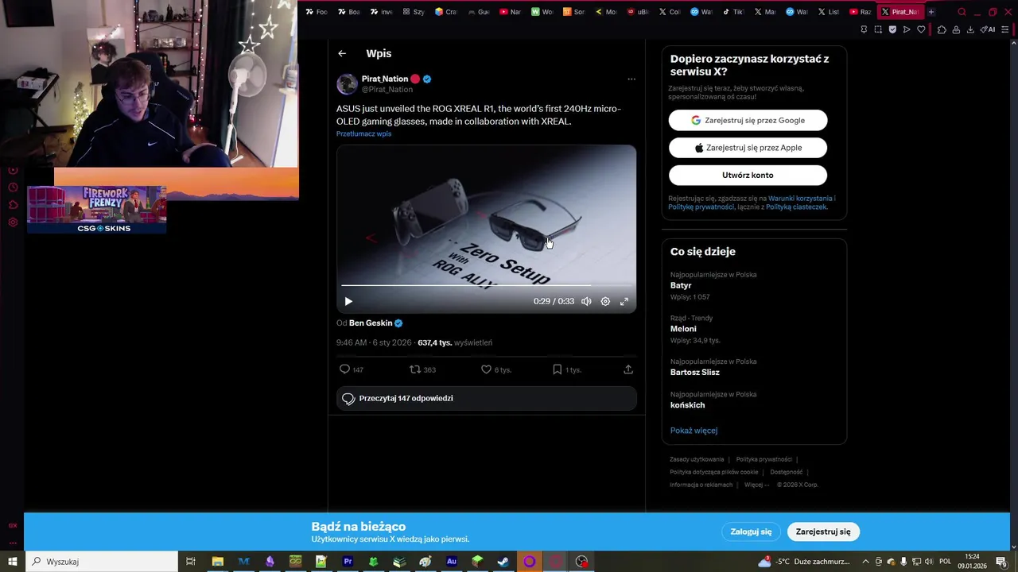1018x572 pixels.
Task: Open Premiere Pro from the taskbar
Action: (x=348, y=562)
